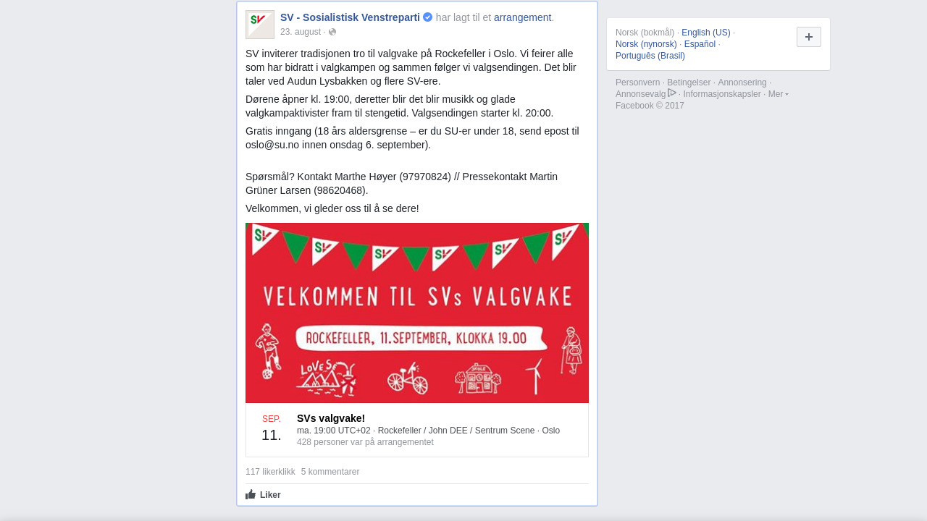Switch language to Español

[x=700, y=44]
